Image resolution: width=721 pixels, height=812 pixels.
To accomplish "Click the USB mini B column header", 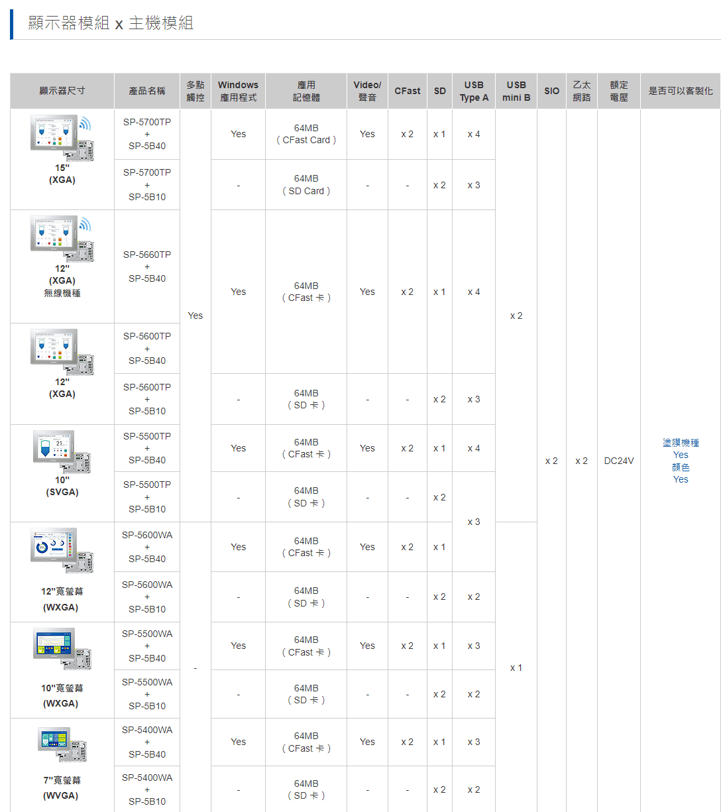I will 516,91.
